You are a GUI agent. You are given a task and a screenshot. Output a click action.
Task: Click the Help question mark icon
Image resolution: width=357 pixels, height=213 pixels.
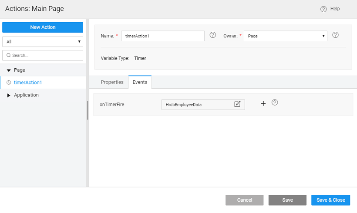(x=323, y=9)
